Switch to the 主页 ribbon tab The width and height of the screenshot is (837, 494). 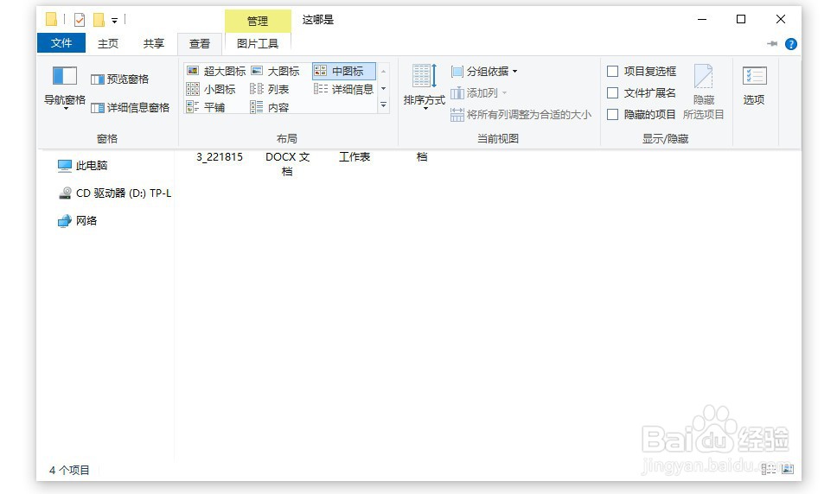pyautogui.click(x=108, y=44)
